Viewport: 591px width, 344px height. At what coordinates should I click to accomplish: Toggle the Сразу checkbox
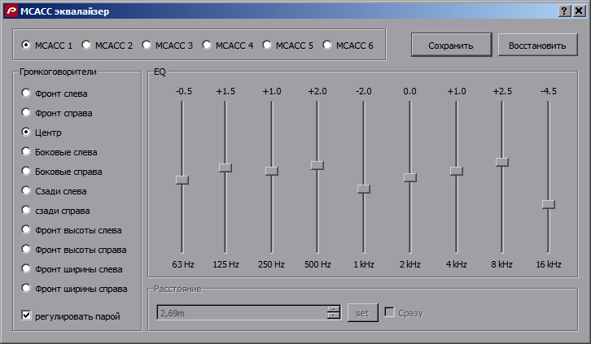[x=404, y=313]
